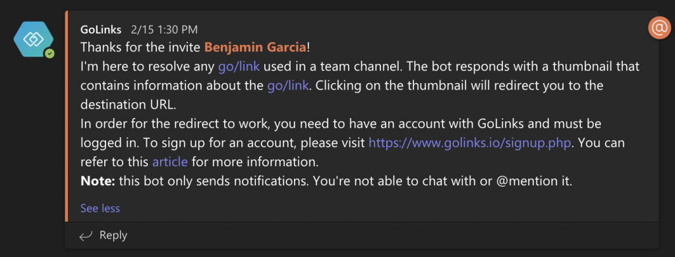The image size is (675, 257).
Task: Click the 2/15 1:30 PM timestamp
Action: pyautogui.click(x=164, y=30)
